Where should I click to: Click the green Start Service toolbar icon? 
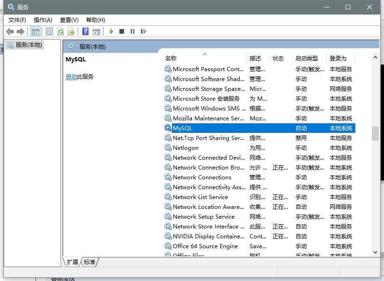pyautogui.click(x=111, y=31)
